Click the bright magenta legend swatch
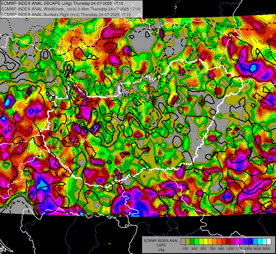Viewport: 276px width, 254px height. pyautogui.click(x=237, y=242)
